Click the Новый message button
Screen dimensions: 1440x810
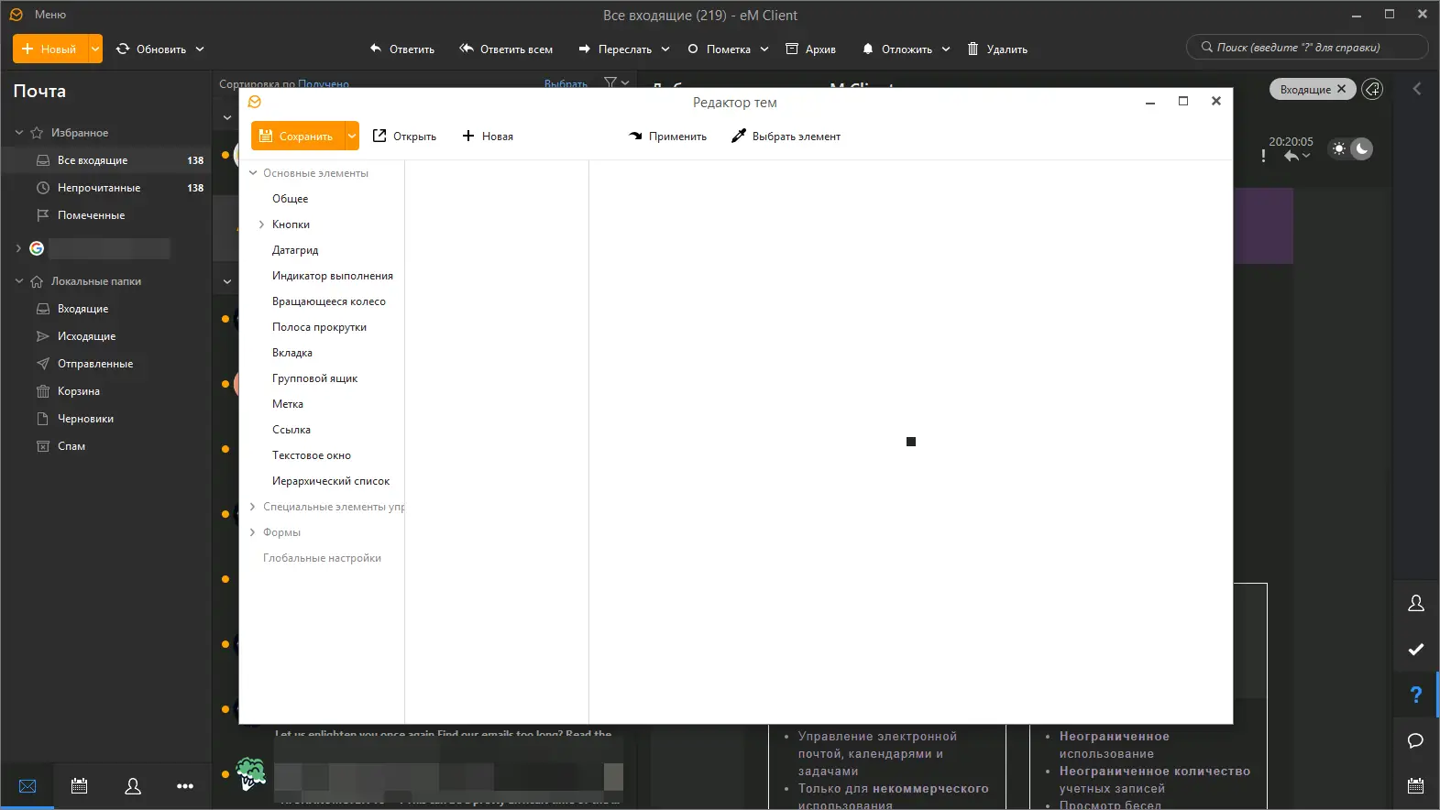(x=50, y=49)
